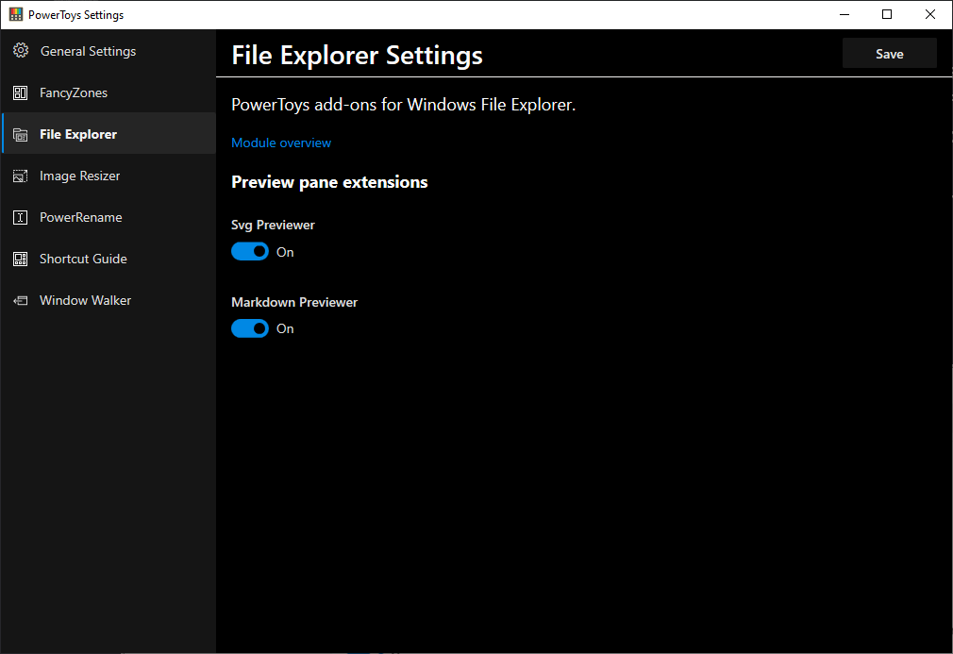
Task: Select the "FancyZones" text label
Action: click(x=74, y=92)
